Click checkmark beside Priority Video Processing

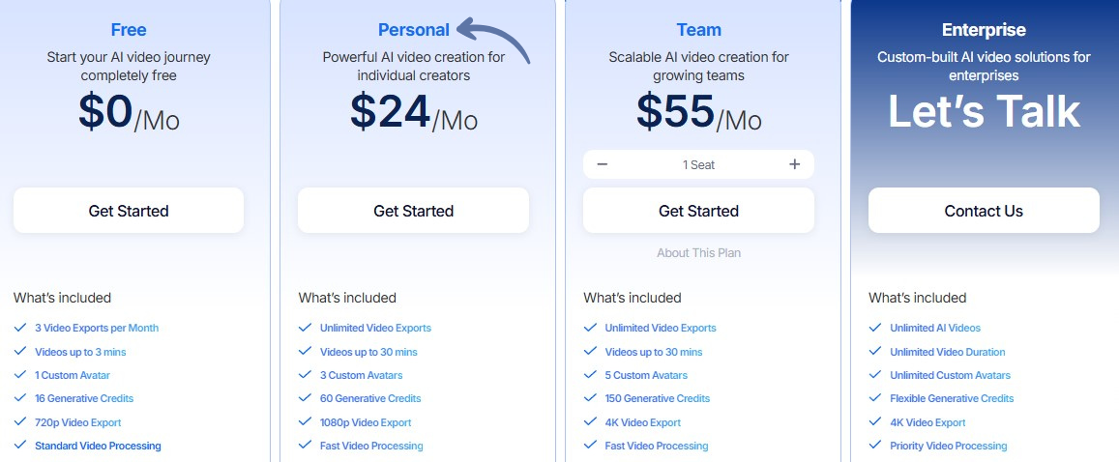click(x=875, y=446)
